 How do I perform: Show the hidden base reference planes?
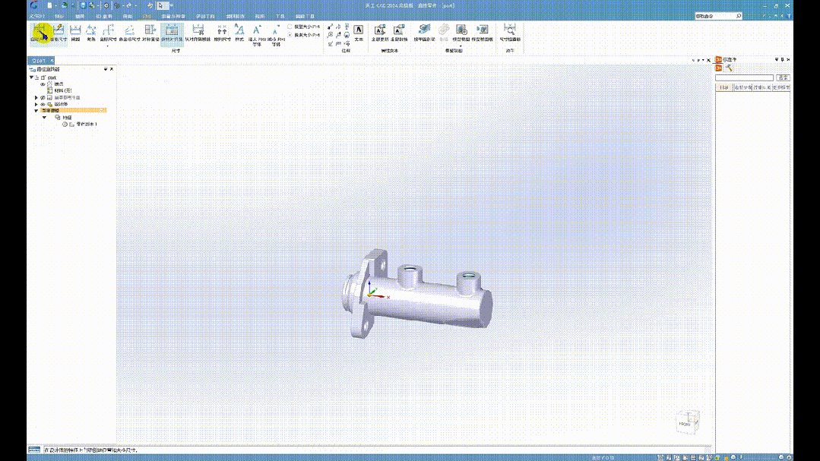point(43,97)
